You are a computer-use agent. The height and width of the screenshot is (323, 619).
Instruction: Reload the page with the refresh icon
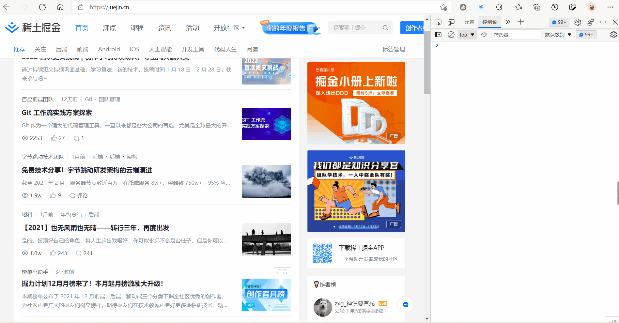point(42,7)
